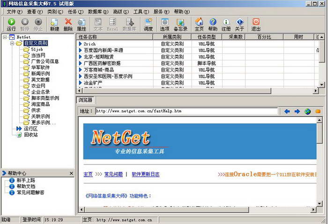Viewport: 328px width, 224px height.
Task: Select the 回收站 recycle bin item
Action: 27,135
